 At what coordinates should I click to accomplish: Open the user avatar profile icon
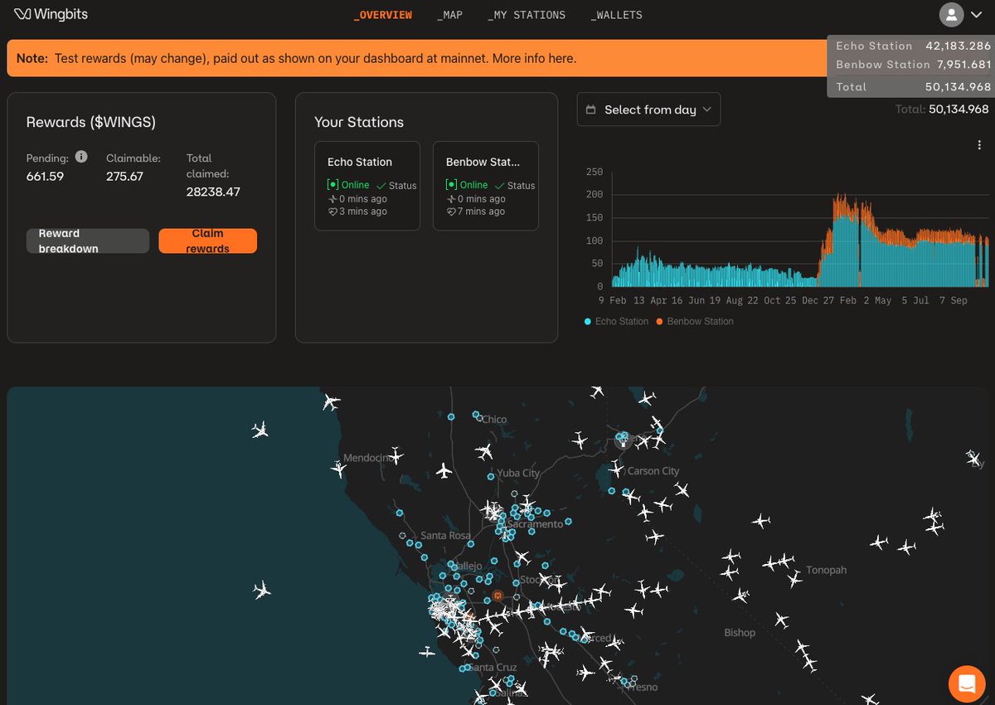(x=951, y=14)
